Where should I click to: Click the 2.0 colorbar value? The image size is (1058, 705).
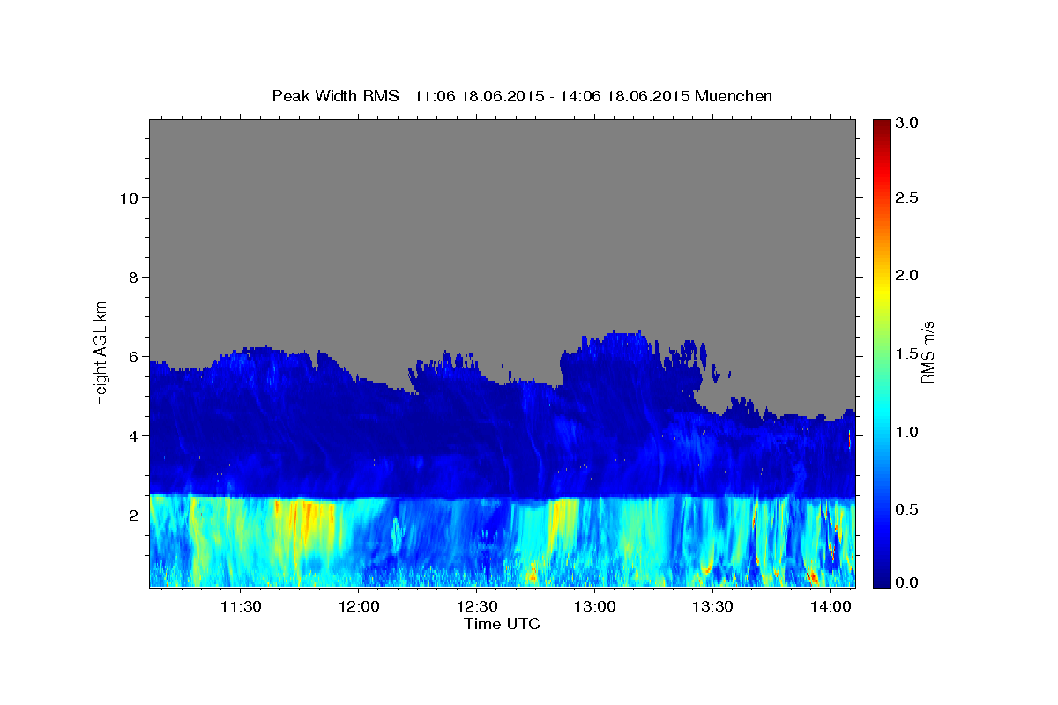click(x=907, y=276)
